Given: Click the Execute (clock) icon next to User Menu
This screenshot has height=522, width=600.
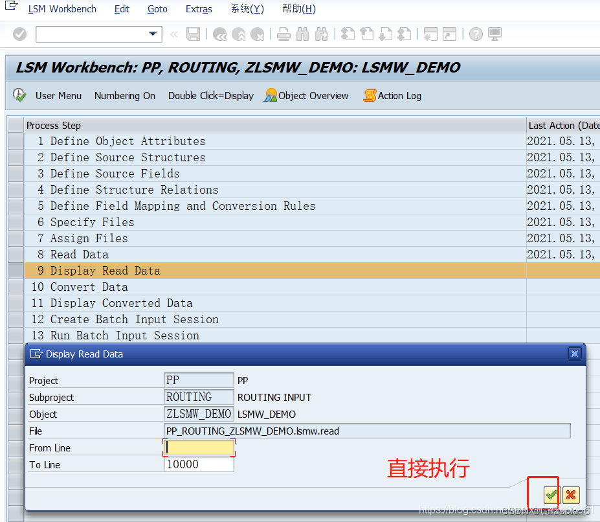Looking at the screenshot, I should click(18, 95).
